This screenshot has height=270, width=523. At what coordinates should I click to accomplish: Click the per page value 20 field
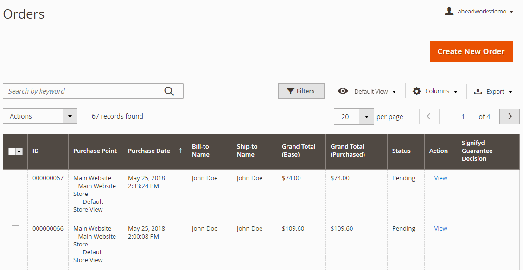346,117
